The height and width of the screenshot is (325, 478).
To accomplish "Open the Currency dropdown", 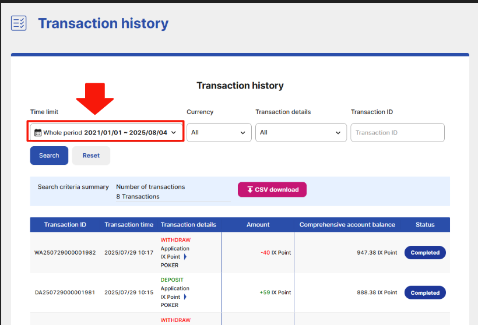I will click(219, 132).
